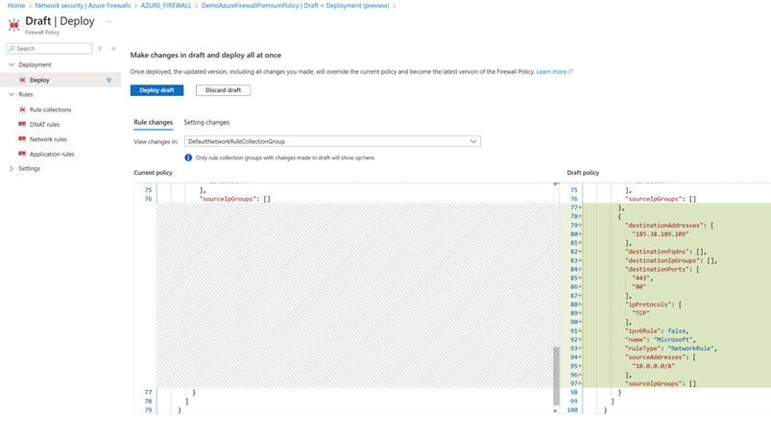Click the Deploy draft button
The height and width of the screenshot is (440, 771).
157,90
